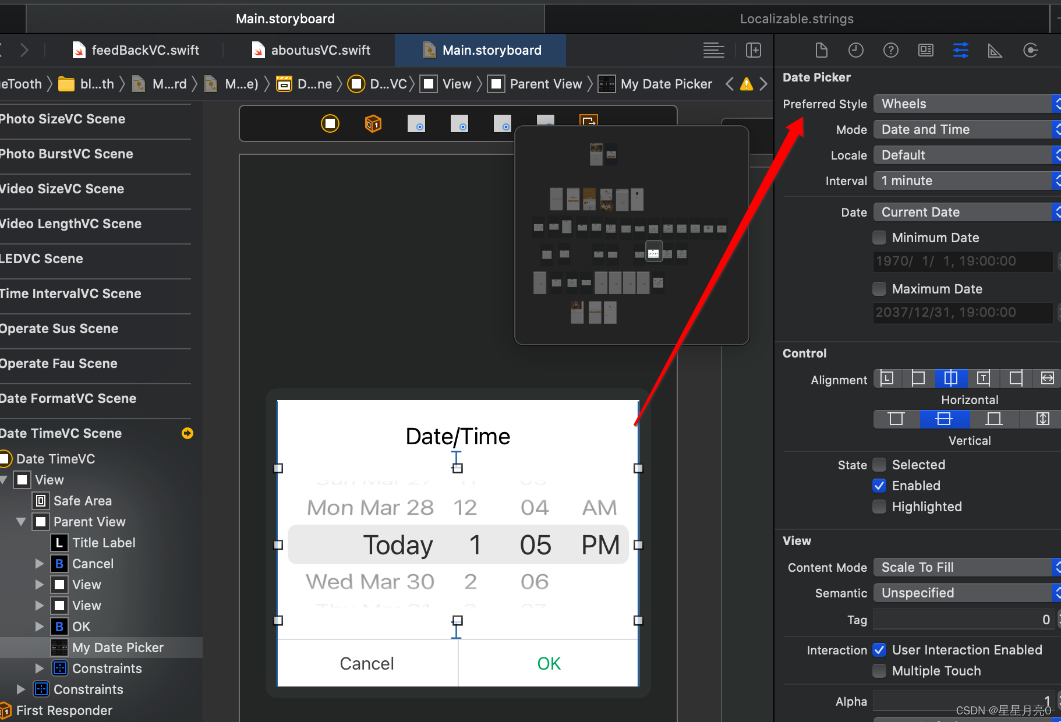Open the Date Current Date dropdown
Viewport: 1061px width, 722px height.
967,212
